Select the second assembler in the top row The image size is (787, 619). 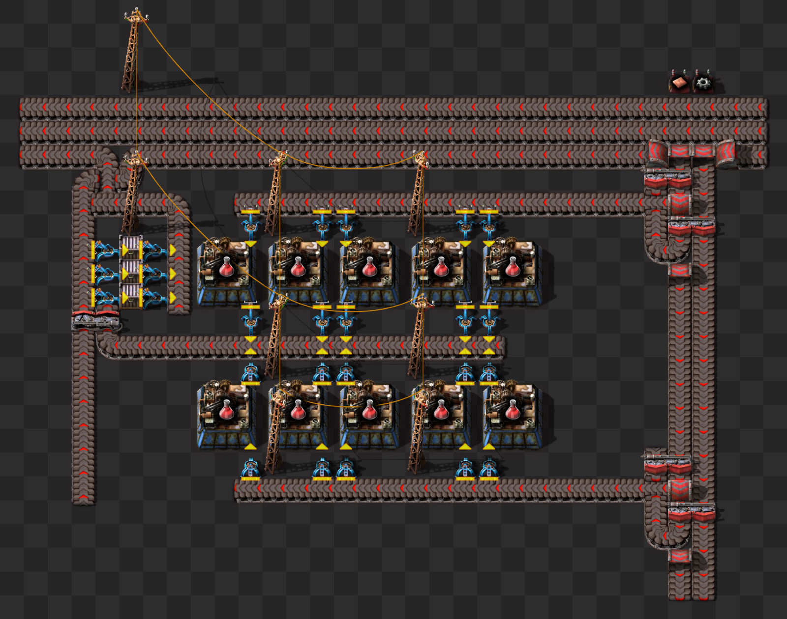pyautogui.click(x=298, y=271)
